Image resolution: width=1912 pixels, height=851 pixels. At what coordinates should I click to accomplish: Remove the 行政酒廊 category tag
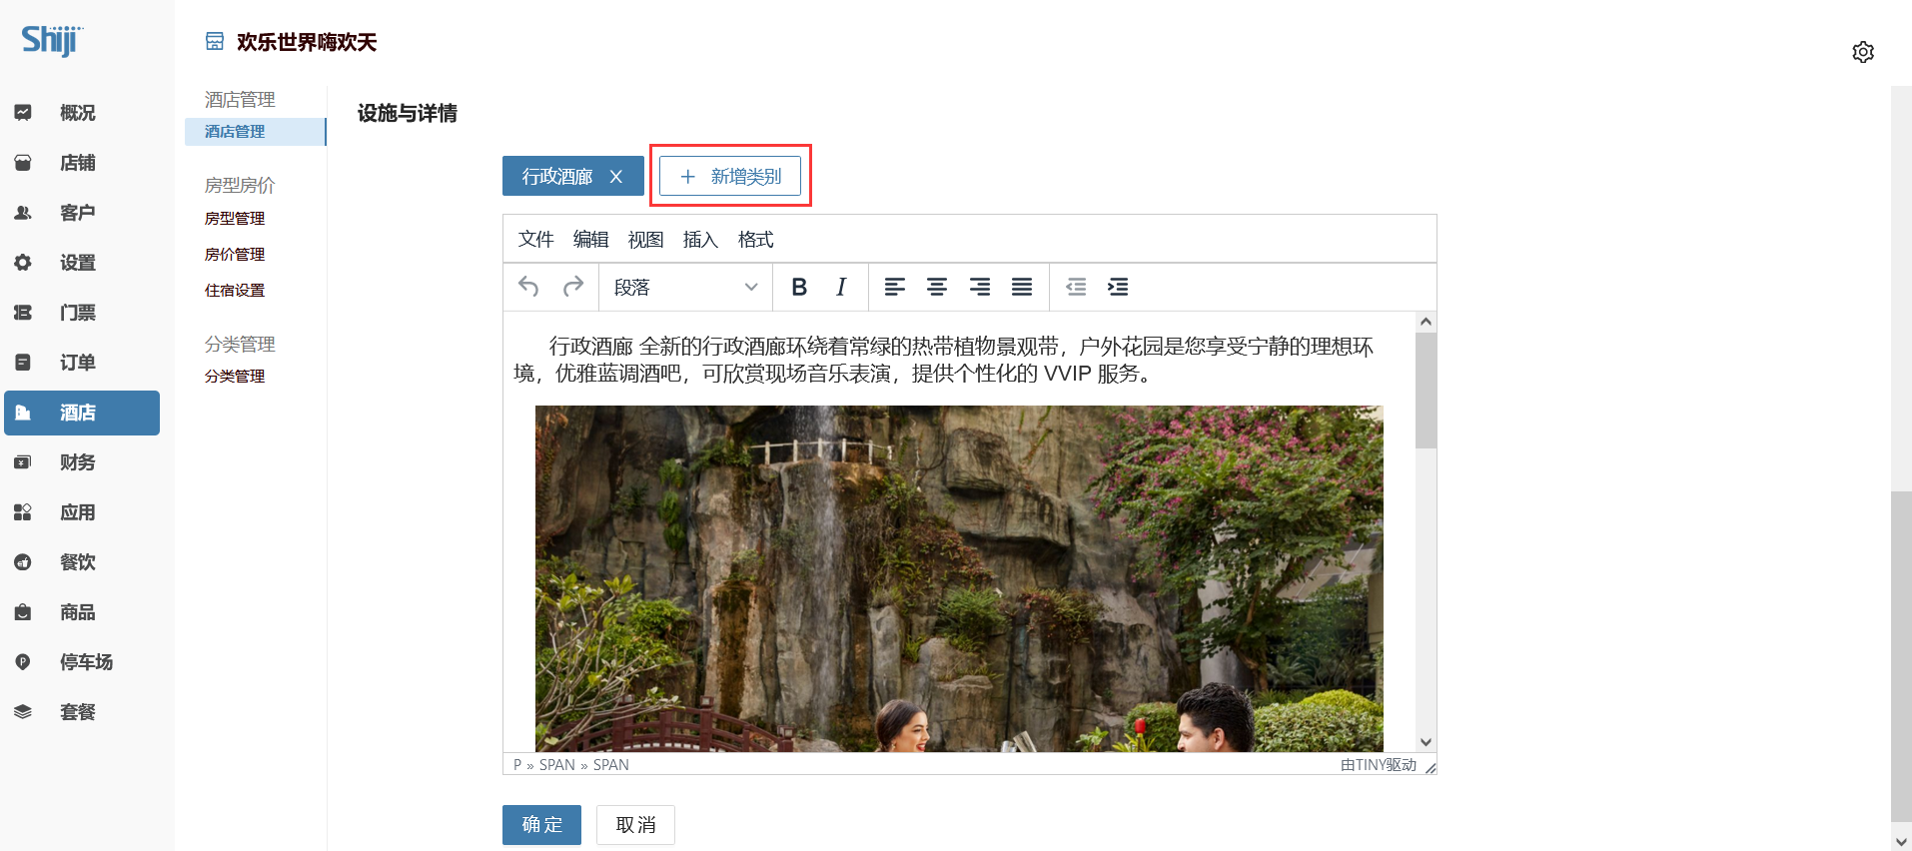coord(616,177)
